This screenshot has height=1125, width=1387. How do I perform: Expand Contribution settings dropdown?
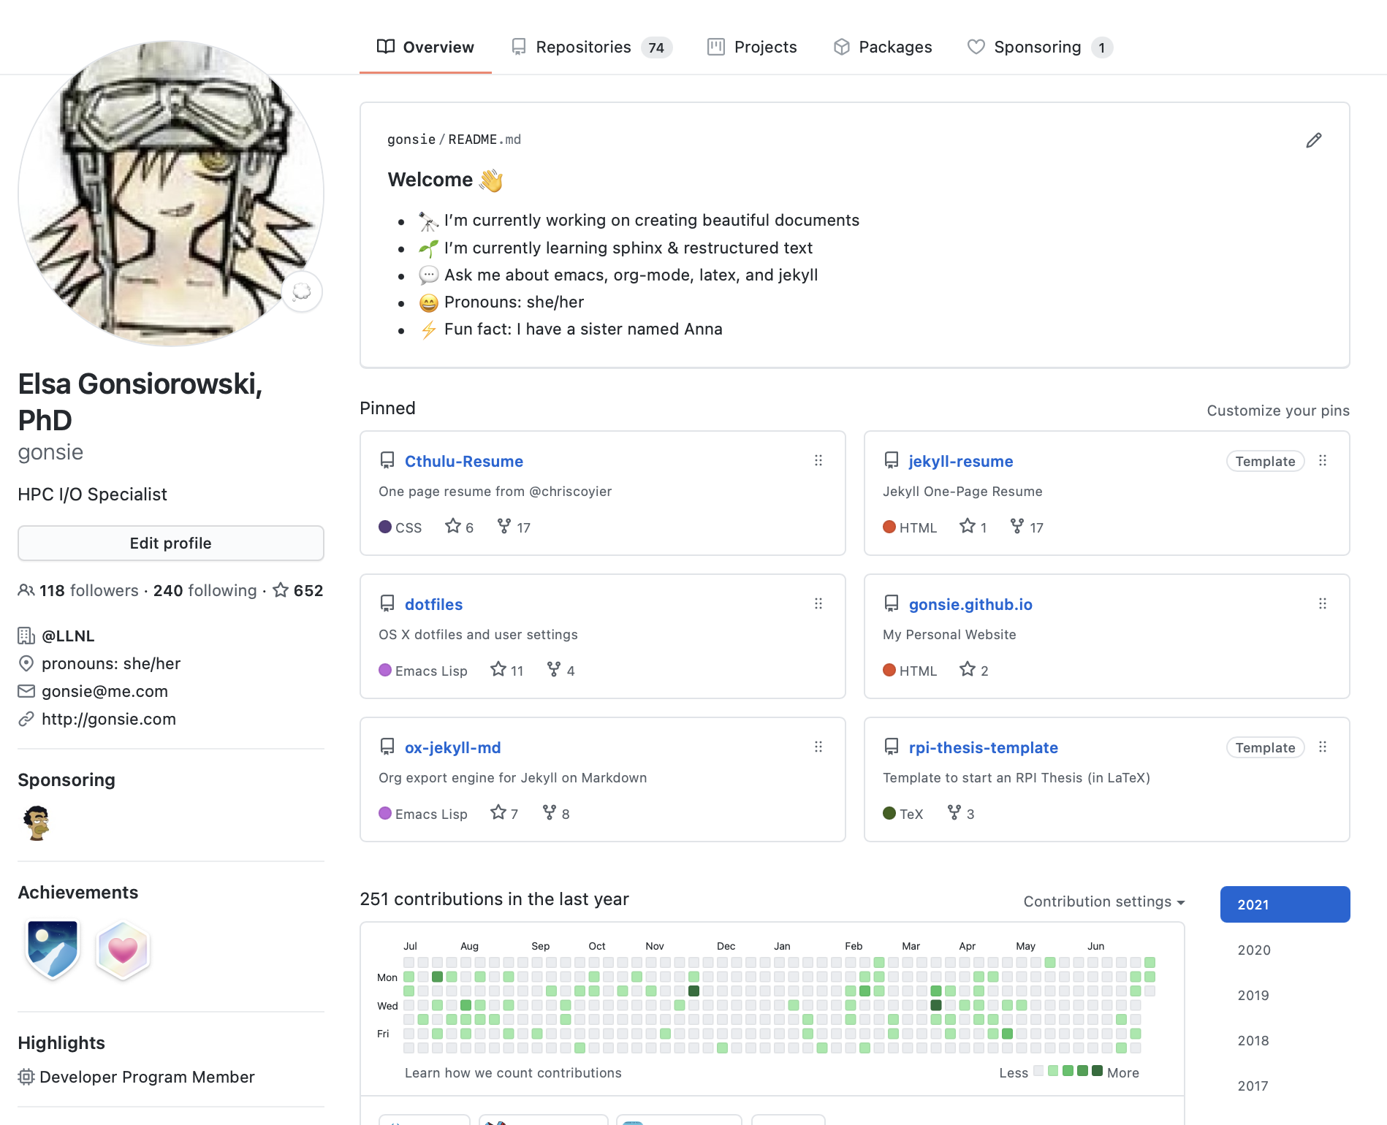click(1103, 901)
